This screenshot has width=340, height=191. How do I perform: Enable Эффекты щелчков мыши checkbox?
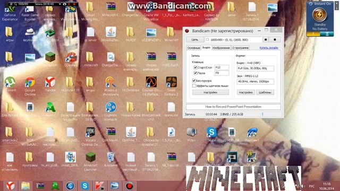click(x=194, y=86)
